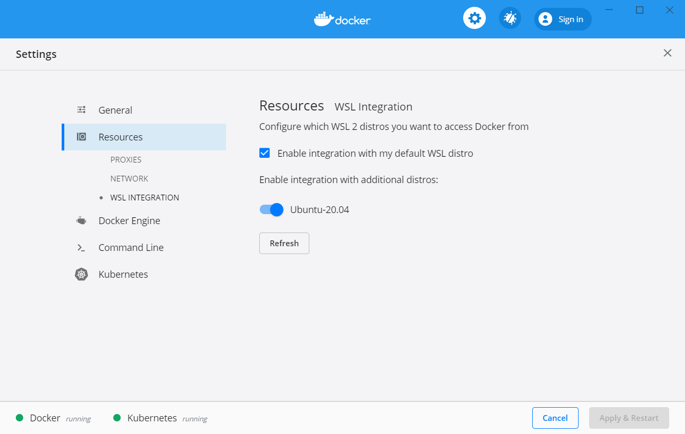The height and width of the screenshot is (434, 685).
Task: Click "Enable integration with additional distros:" text
Action: tap(349, 179)
